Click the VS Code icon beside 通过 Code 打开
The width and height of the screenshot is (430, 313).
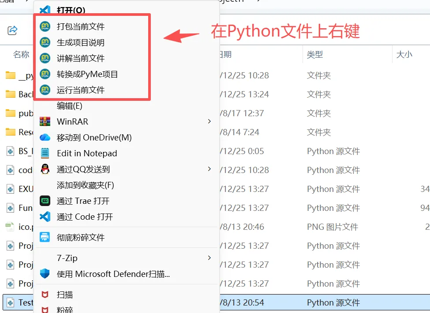45,217
